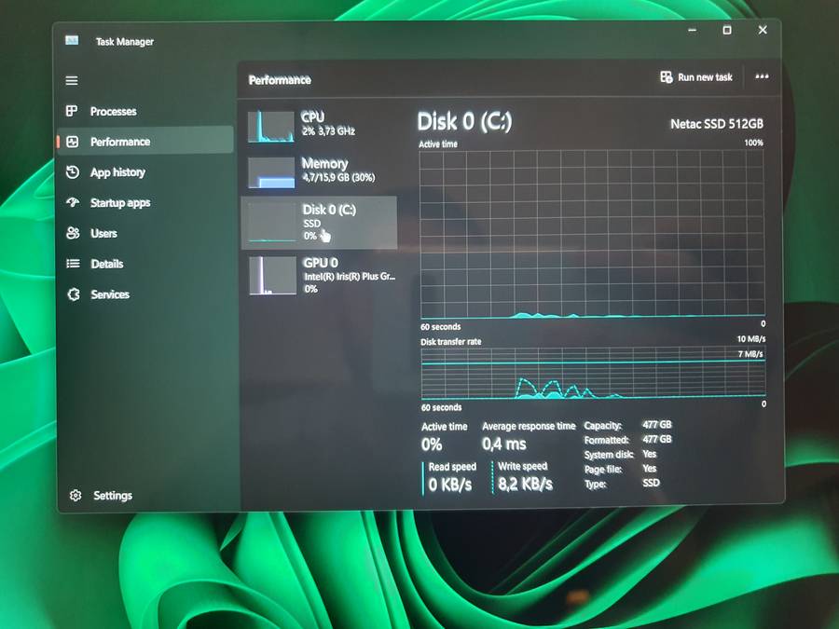Open Task Manager Settings
Viewport: 839px width, 629px height.
coord(75,495)
